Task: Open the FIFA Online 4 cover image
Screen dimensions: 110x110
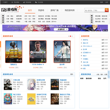Action: click(x=38, y=52)
